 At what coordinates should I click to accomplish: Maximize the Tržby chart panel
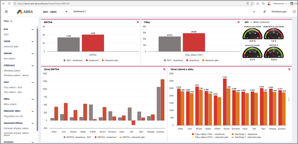point(239,22)
